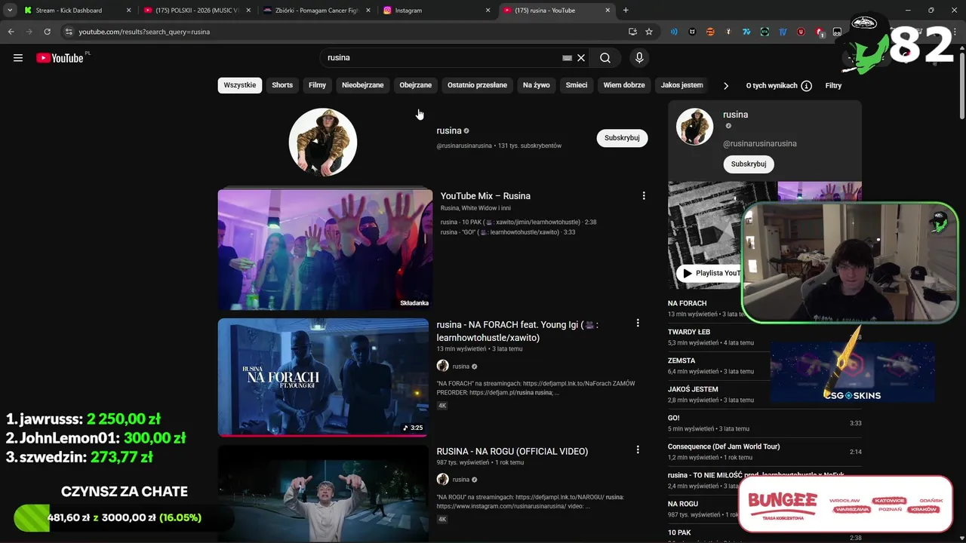Image resolution: width=966 pixels, height=543 pixels.
Task: Reload the page with the refresh icon
Action: [x=47, y=32]
